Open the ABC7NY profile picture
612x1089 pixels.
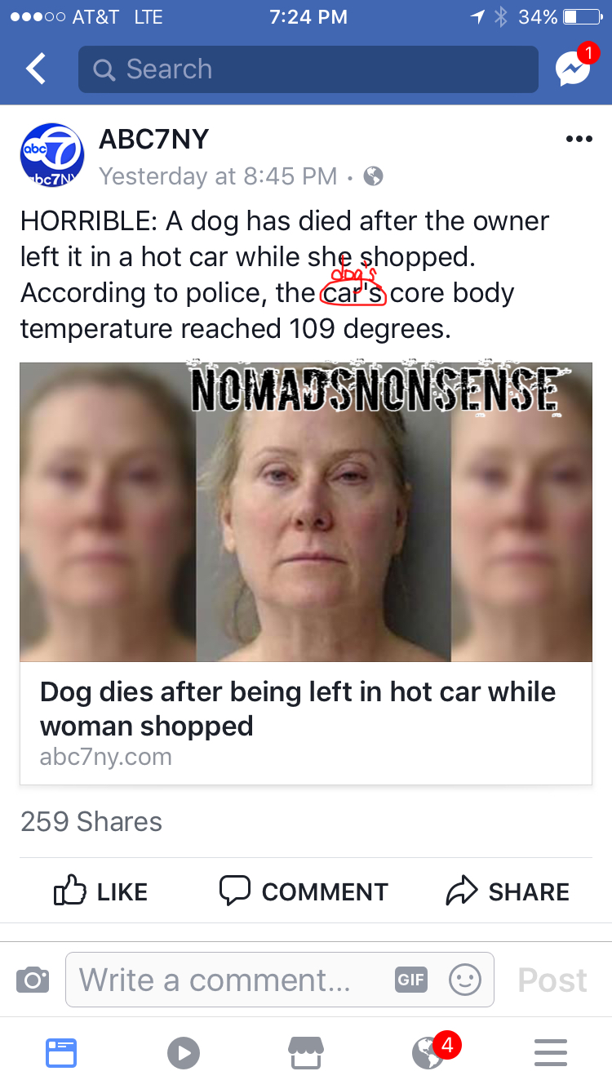click(x=52, y=155)
